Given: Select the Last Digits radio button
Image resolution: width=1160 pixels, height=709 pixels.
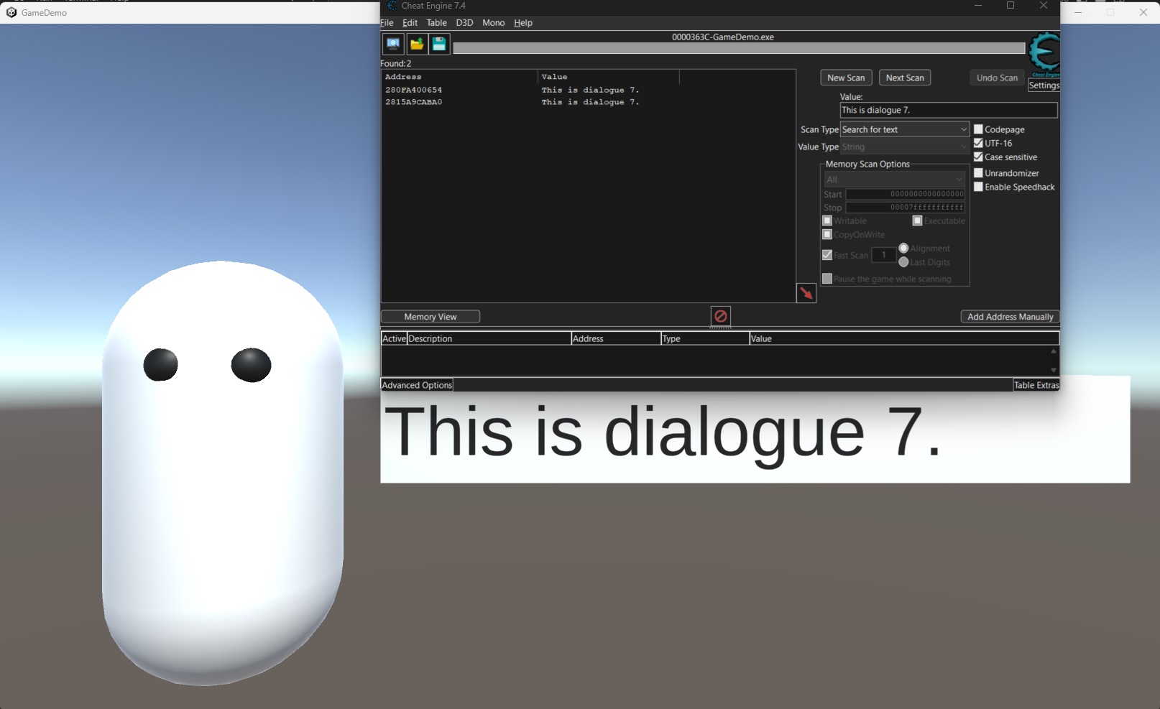Looking at the screenshot, I should [x=903, y=262].
